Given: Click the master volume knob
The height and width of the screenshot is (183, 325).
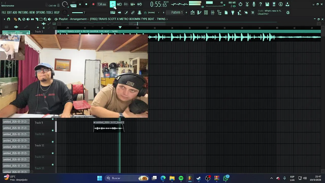Looking at the screenshot, I should 65,4.
